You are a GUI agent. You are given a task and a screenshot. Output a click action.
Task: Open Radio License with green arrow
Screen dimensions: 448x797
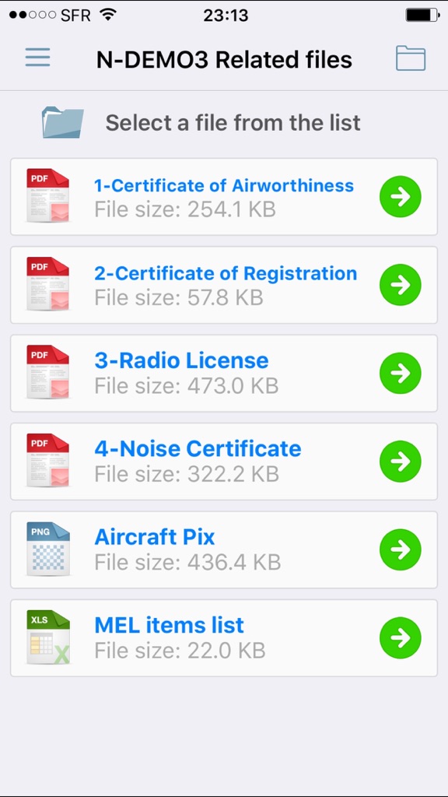tap(401, 374)
